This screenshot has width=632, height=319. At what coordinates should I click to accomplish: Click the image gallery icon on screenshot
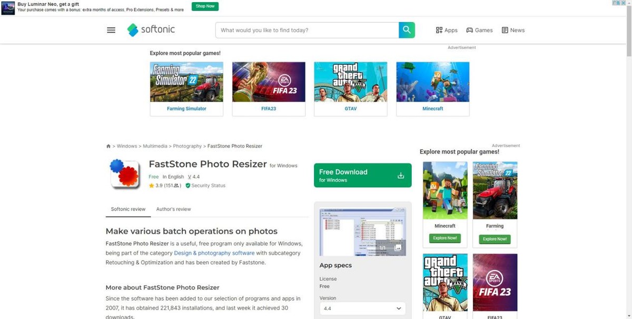click(x=398, y=247)
